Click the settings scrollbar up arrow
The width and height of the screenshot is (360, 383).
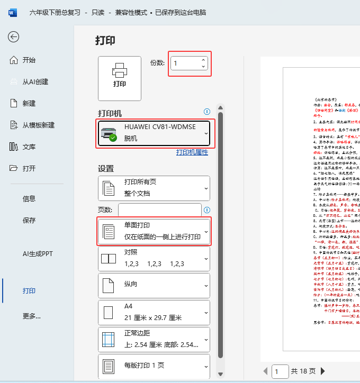click(220, 108)
